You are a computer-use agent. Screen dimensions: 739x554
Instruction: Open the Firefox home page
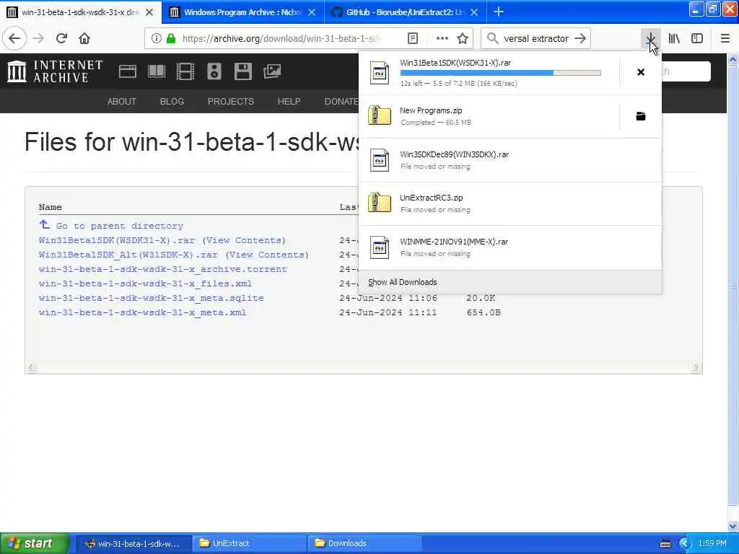pyautogui.click(x=84, y=38)
